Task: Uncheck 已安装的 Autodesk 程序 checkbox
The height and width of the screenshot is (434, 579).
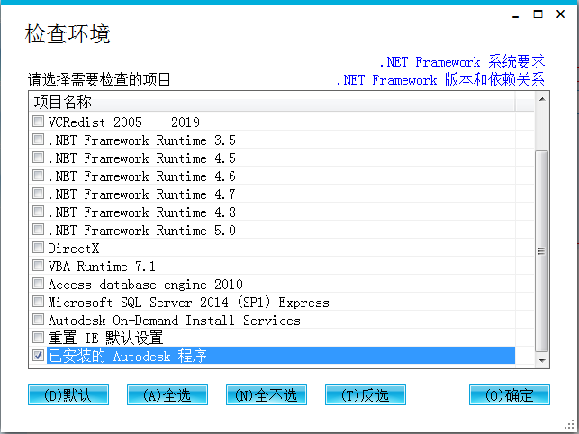Action: [38, 356]
